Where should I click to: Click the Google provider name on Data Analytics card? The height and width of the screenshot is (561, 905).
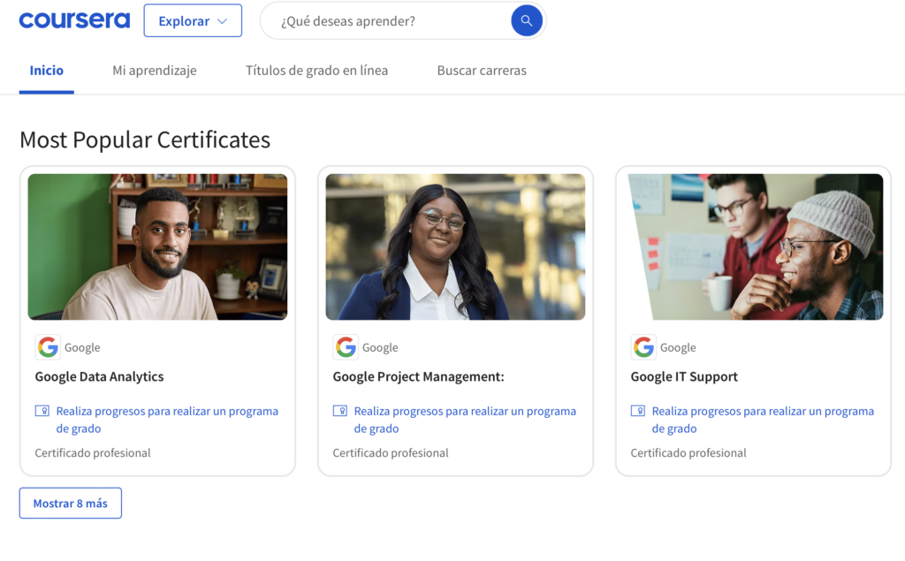coord(82,347)
